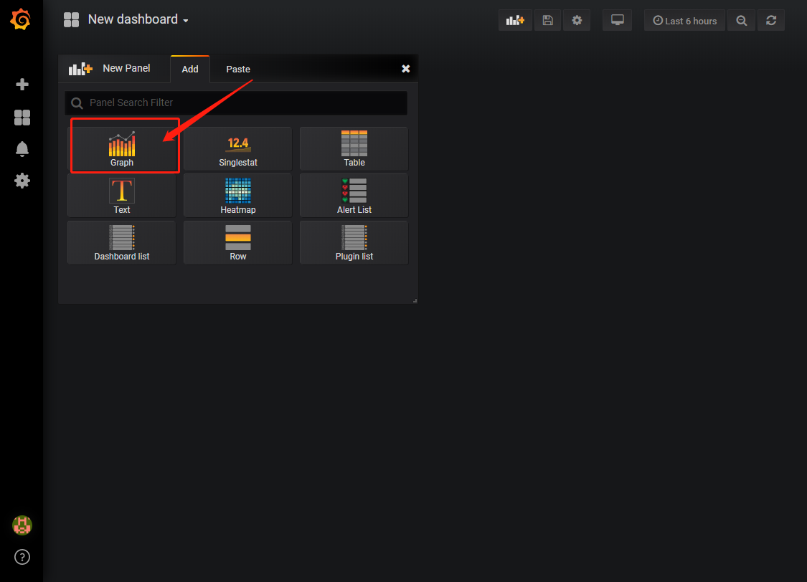Click the Panel Search Filter field

(237, 103)
